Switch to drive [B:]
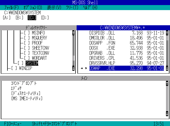The width and height of the screenshot is (170, 126). [x=19, y=18]
